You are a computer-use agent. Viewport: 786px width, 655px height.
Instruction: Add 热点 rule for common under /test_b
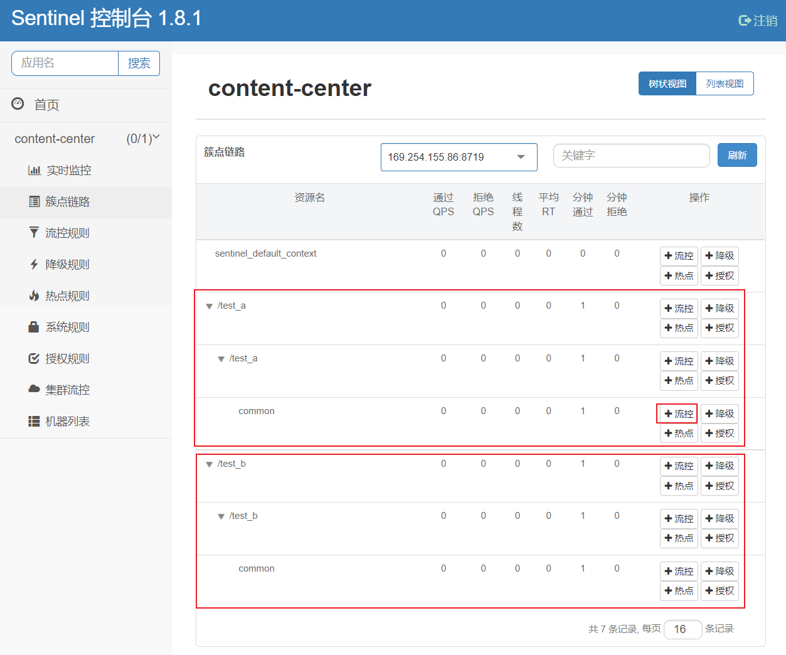tap(679, 590)
